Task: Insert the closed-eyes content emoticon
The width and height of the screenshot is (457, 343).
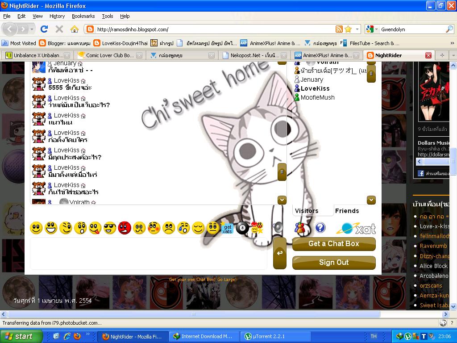Action: click(198, 228)
